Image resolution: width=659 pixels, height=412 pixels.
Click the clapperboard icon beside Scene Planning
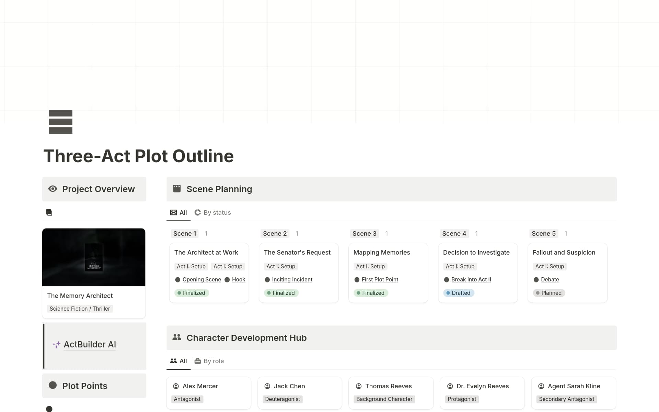[x=177, y=188]
